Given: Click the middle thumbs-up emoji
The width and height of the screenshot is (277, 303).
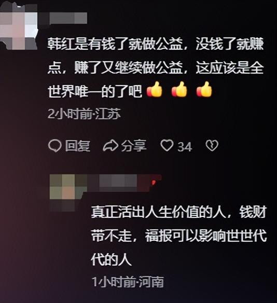Looking at the screenshot, I should pyautogui.click(x=179, y=89).
